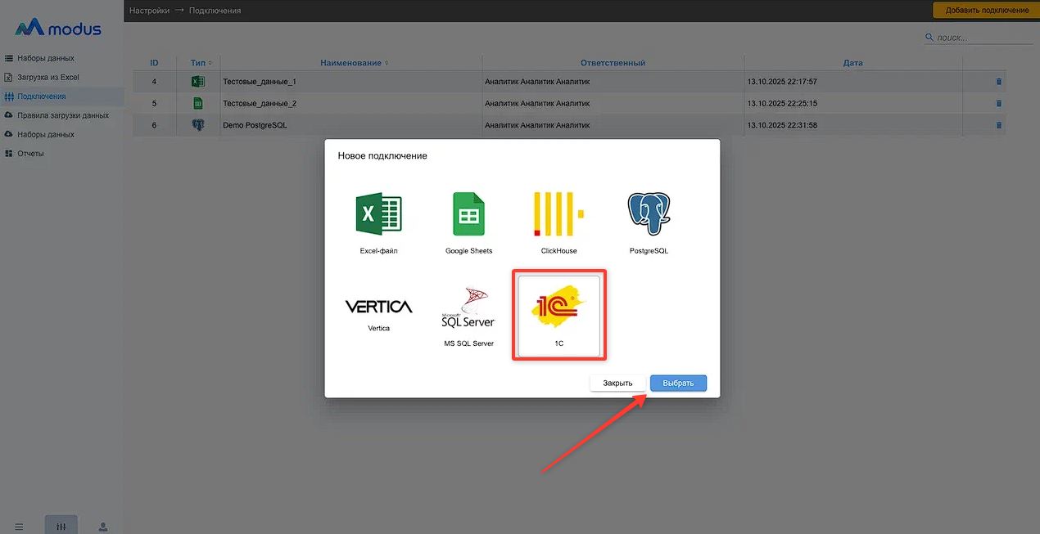Click the Добавить подключение button
Viewport: 1040px width, 534px height.
pos(986,11)
